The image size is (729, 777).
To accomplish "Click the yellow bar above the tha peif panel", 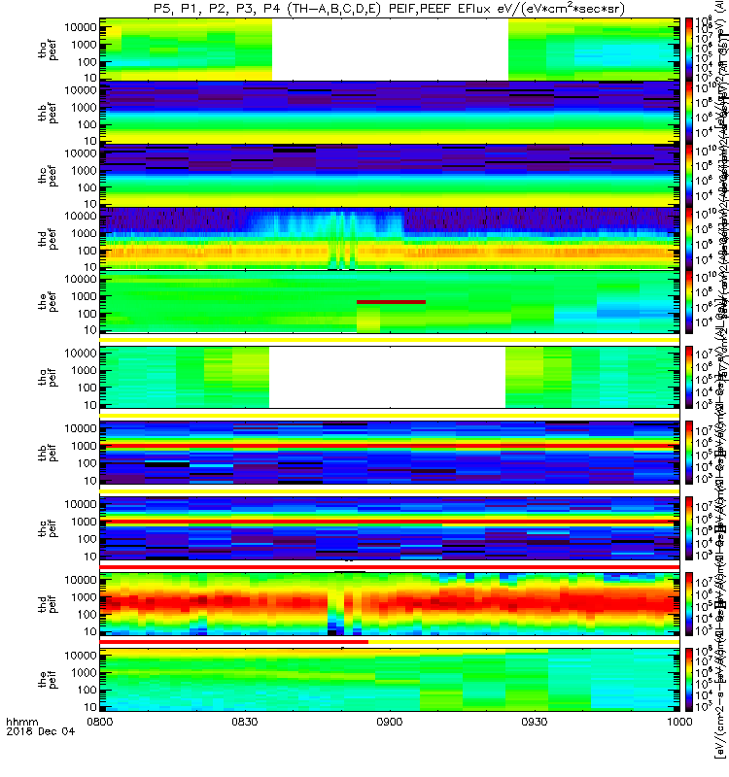I will click(390, 340).
